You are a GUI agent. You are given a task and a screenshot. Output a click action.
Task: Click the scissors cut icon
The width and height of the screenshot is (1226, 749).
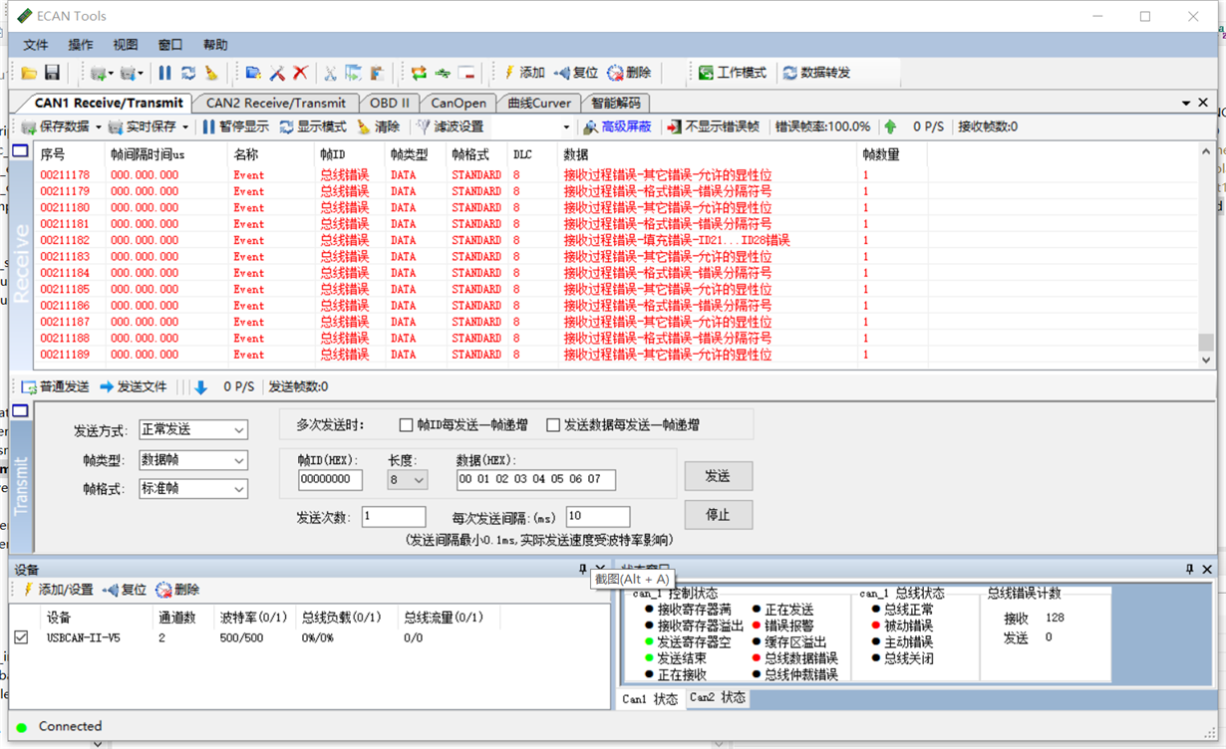[x=331, y=73]
